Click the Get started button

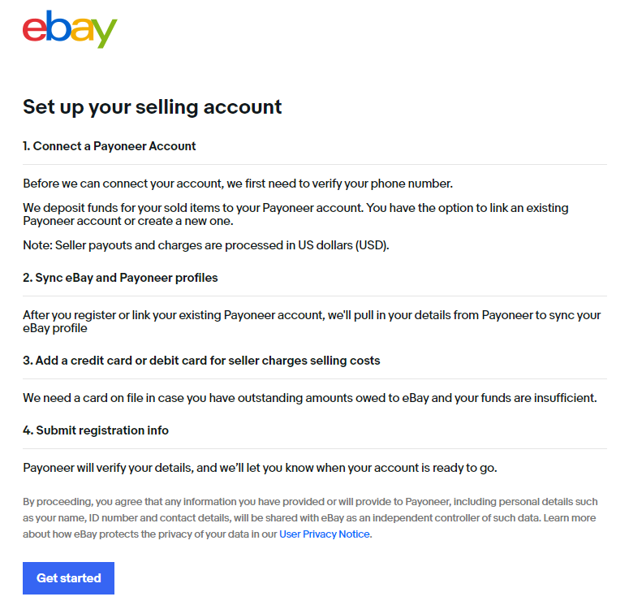(69, 578)
